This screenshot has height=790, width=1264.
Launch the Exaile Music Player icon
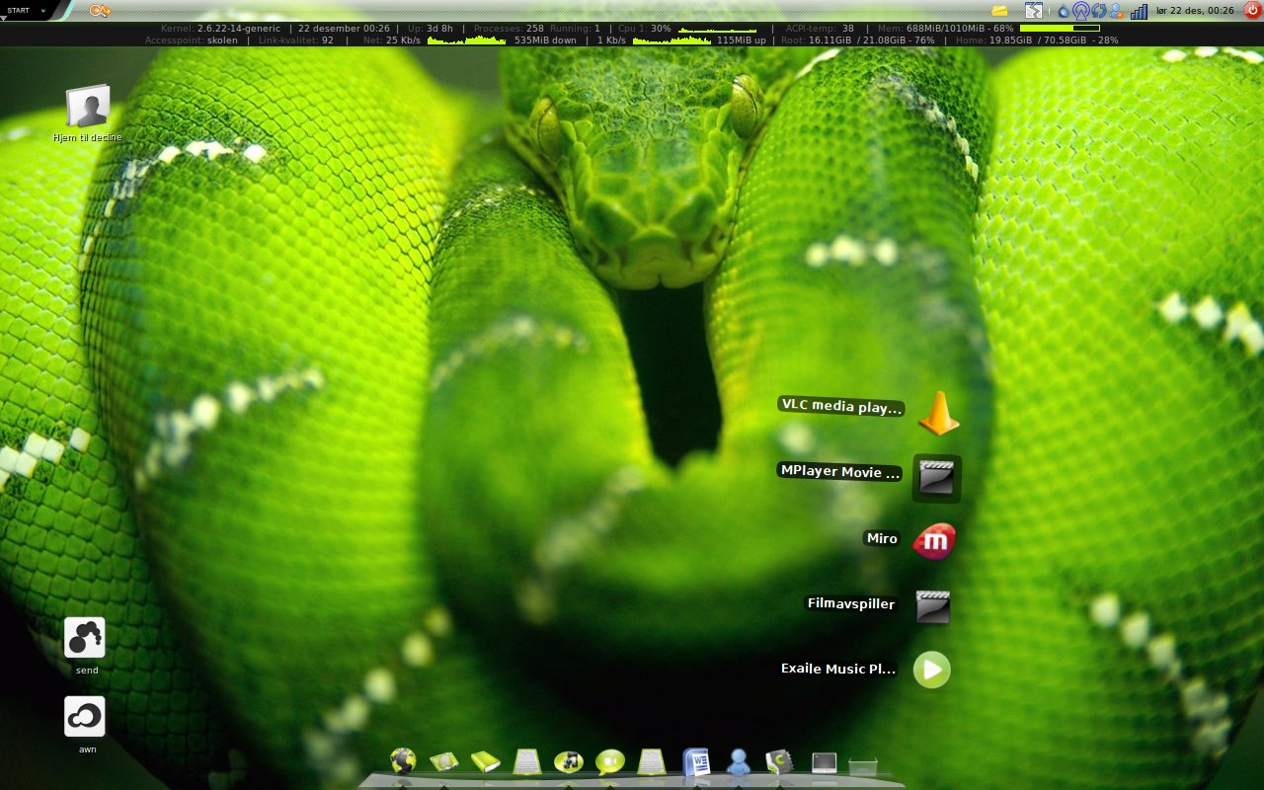pos(931,670)
